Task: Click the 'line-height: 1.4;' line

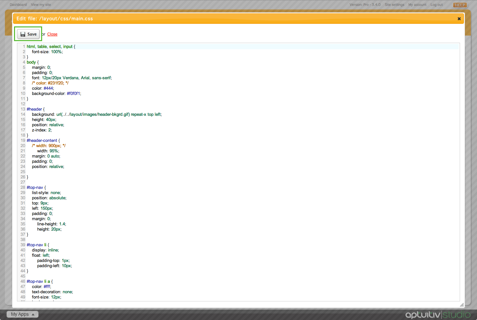Action: [52, 224]
